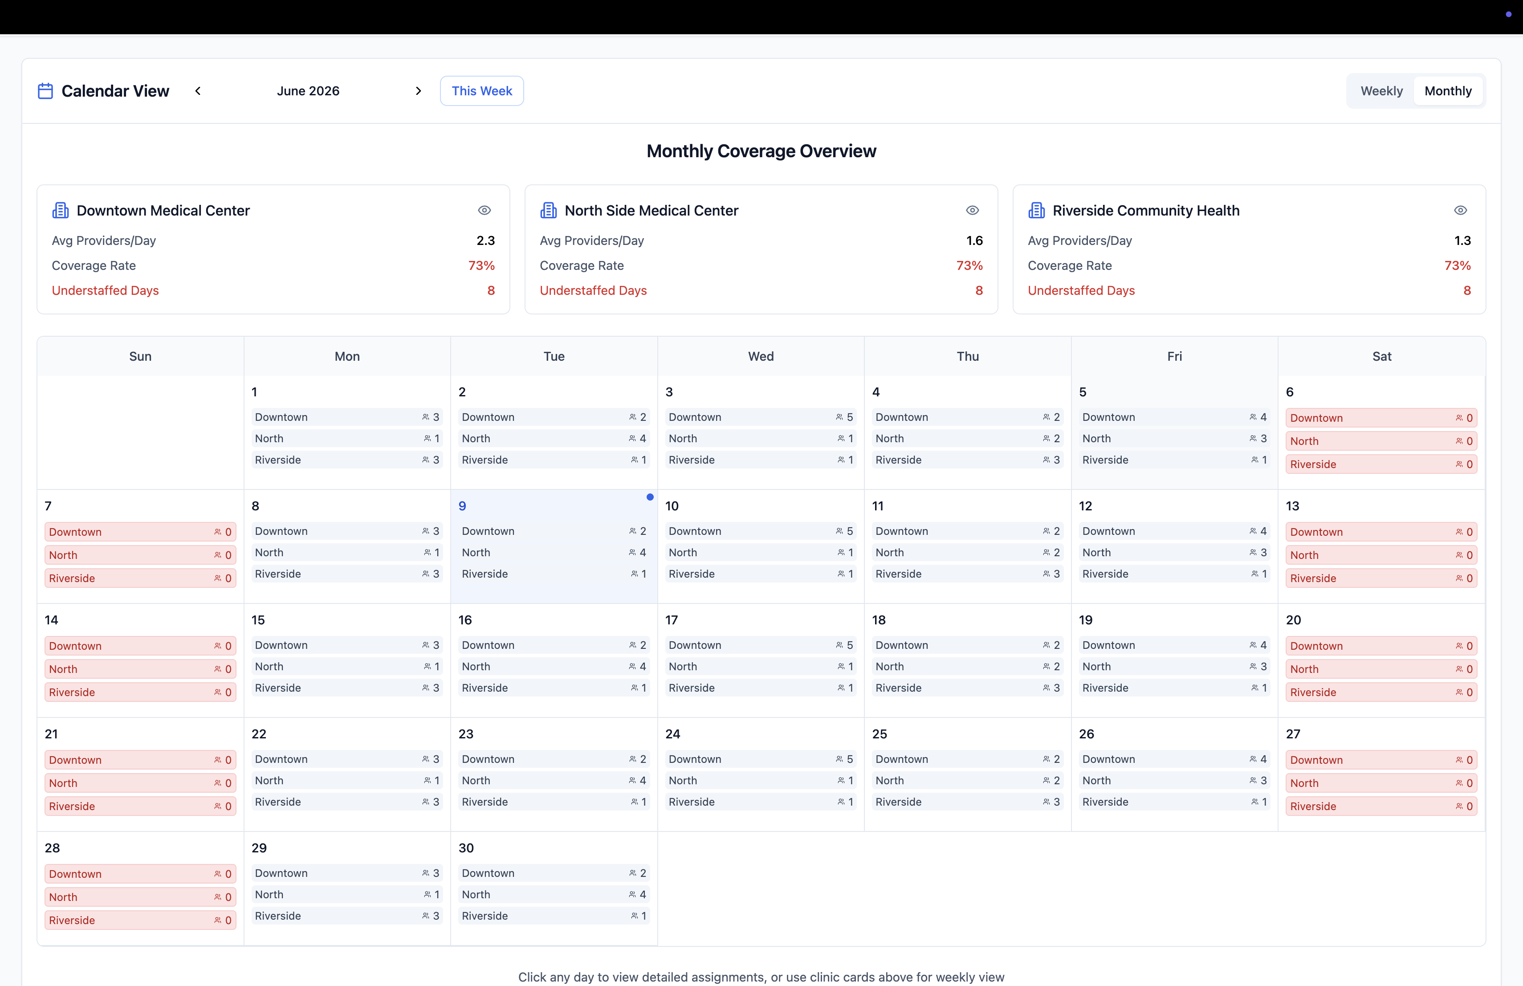Open the Riverside Community Health card title
This screenshot has height=986, width=1523.
click(x=1146, y=211)
